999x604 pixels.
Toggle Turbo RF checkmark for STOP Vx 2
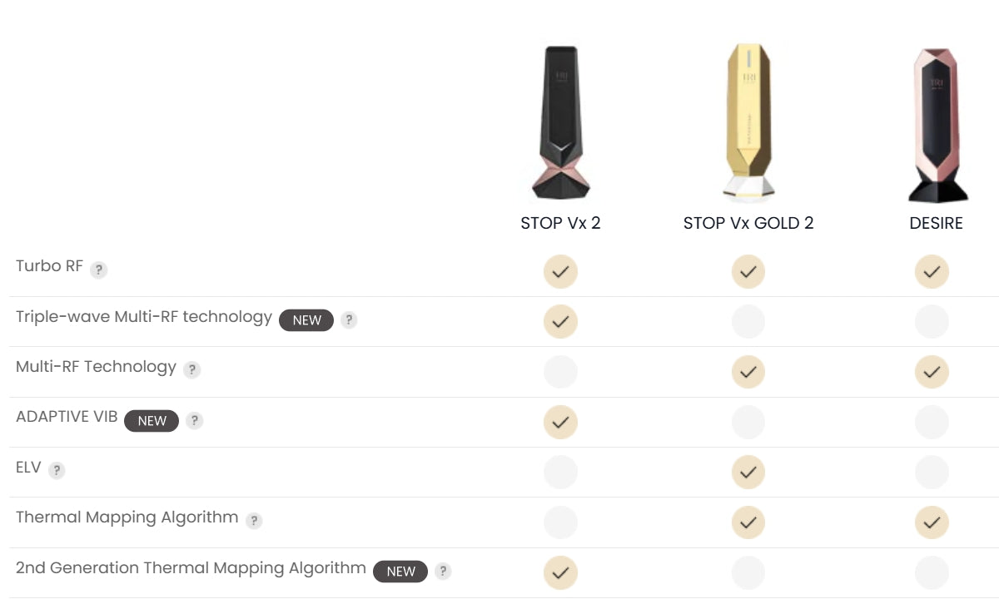[560, 271]
